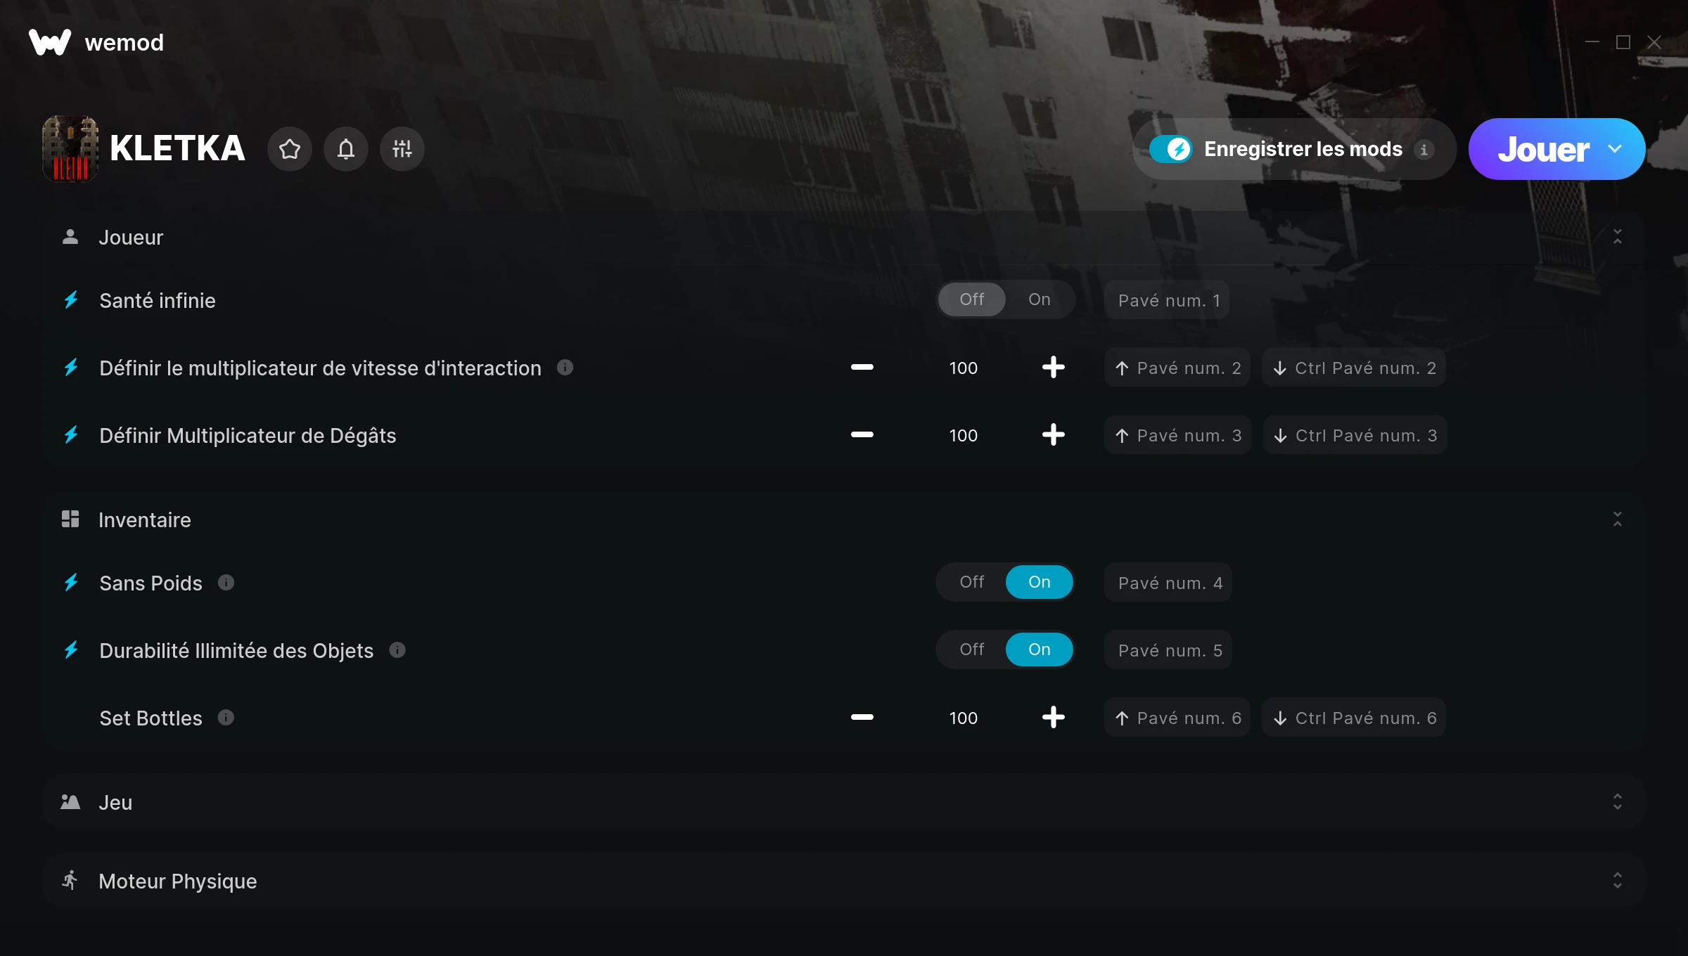Increase Définir Multiplicateur de Dégâts value

tap(1053, 435)
